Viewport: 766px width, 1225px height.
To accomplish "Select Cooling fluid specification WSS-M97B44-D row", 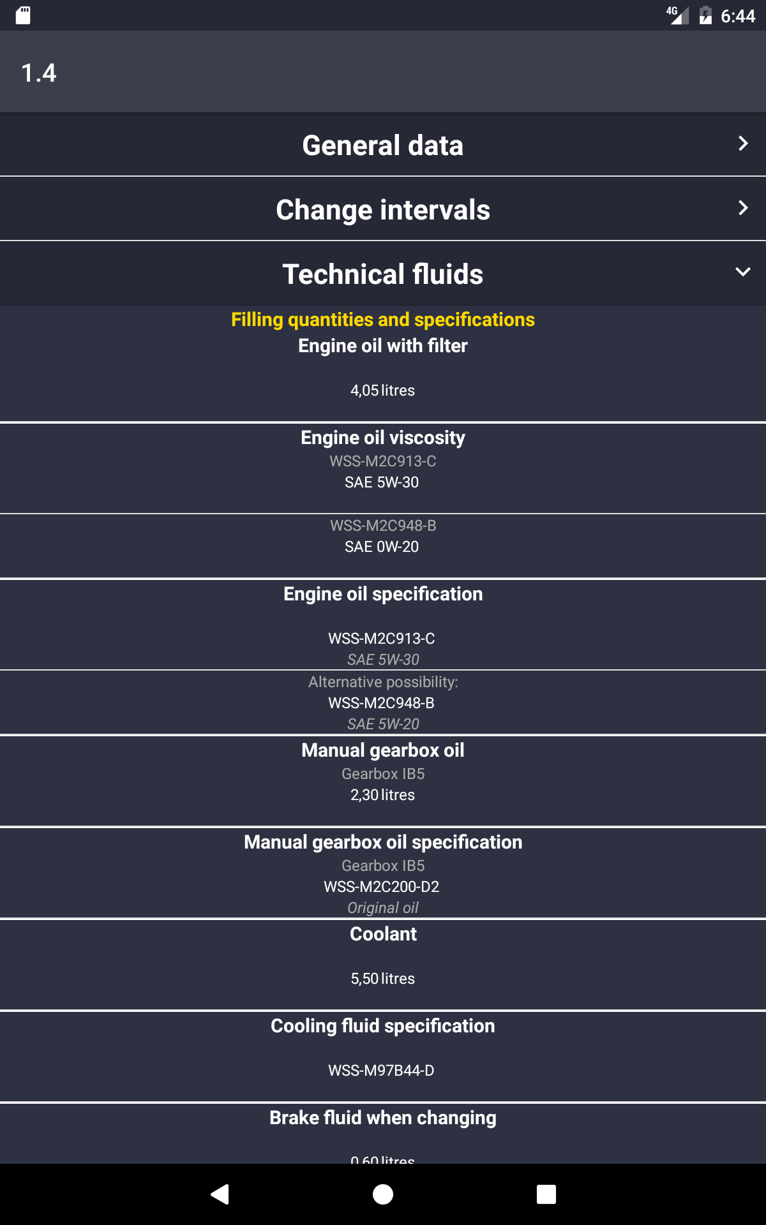I will coord(383,1056).
